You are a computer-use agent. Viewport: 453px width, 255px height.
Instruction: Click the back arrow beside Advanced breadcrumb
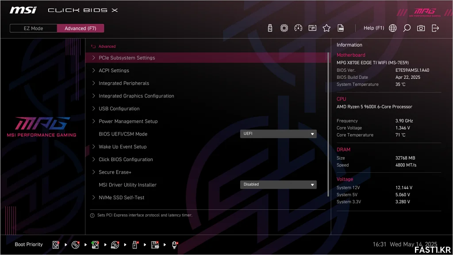coord(93,46)
